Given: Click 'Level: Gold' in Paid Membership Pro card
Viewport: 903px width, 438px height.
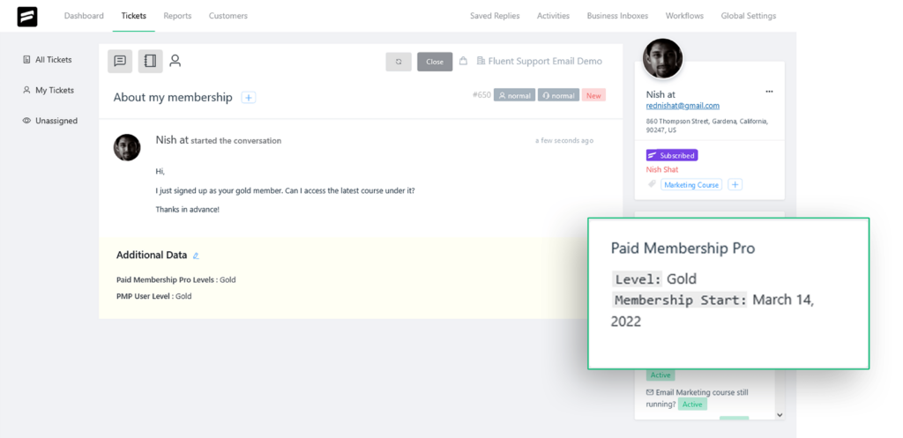Looking at the screenshot, I should [x=653, y=279].
